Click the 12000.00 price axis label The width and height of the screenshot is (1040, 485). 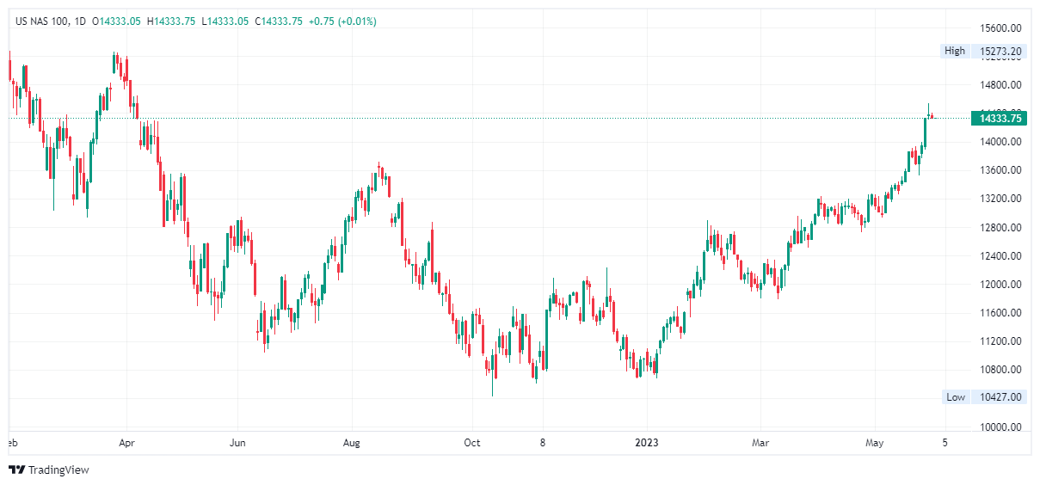point(1000,285)
